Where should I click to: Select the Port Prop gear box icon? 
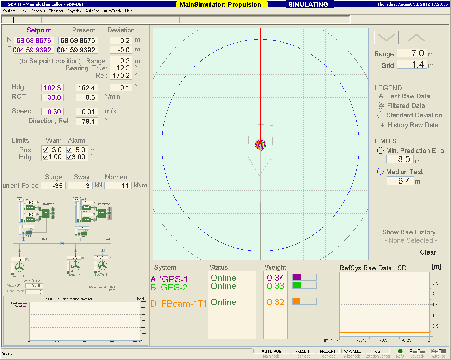pos(101,213)
